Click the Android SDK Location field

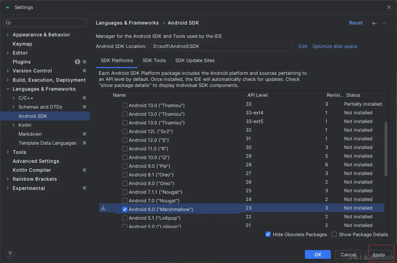point(222,46)
